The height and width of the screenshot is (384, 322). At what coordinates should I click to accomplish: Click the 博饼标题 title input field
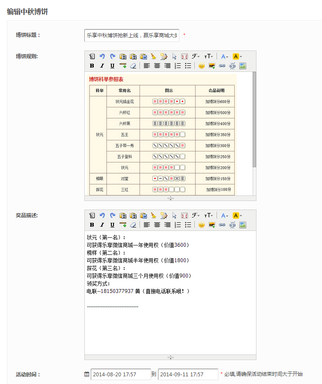[x=131, y=35]
